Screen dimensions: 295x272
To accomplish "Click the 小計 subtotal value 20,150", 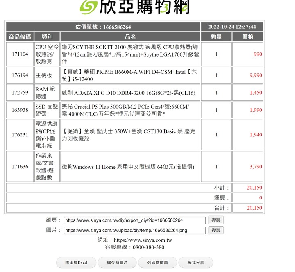I will [x=254, y=188].
